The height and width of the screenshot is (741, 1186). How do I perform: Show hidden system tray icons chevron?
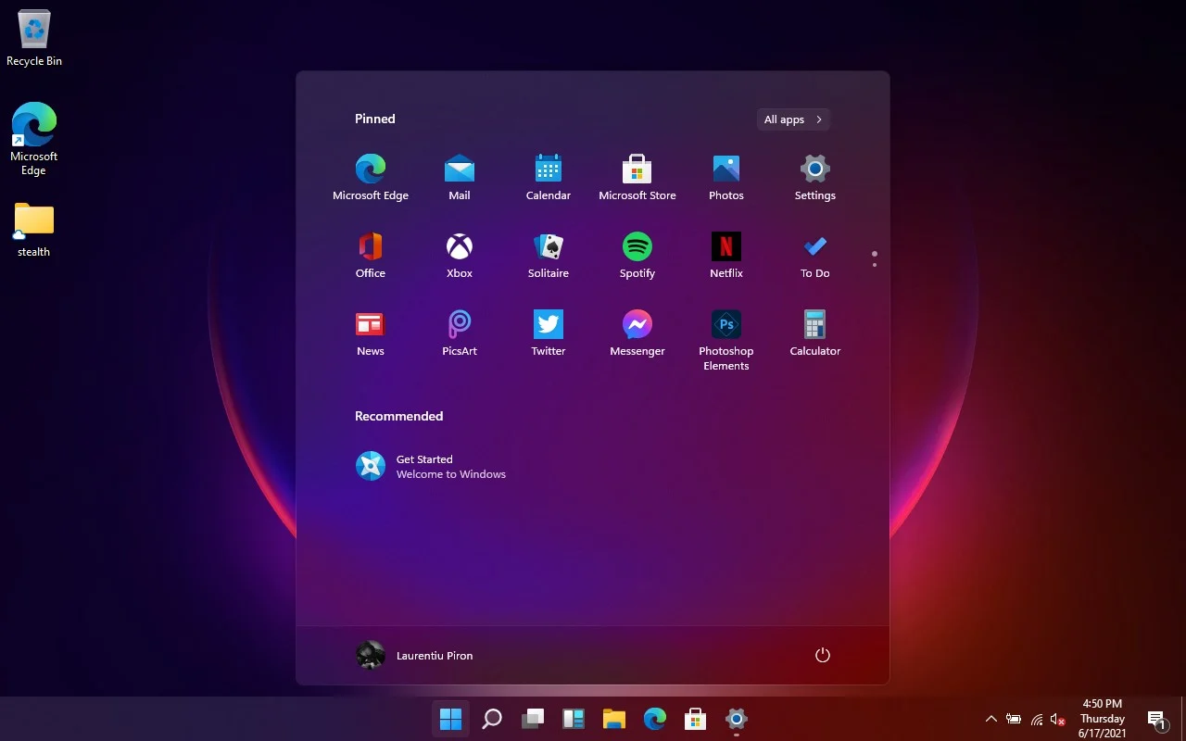coord(990,719)
